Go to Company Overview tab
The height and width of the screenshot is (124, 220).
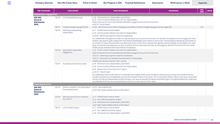[x=44, y=3]
